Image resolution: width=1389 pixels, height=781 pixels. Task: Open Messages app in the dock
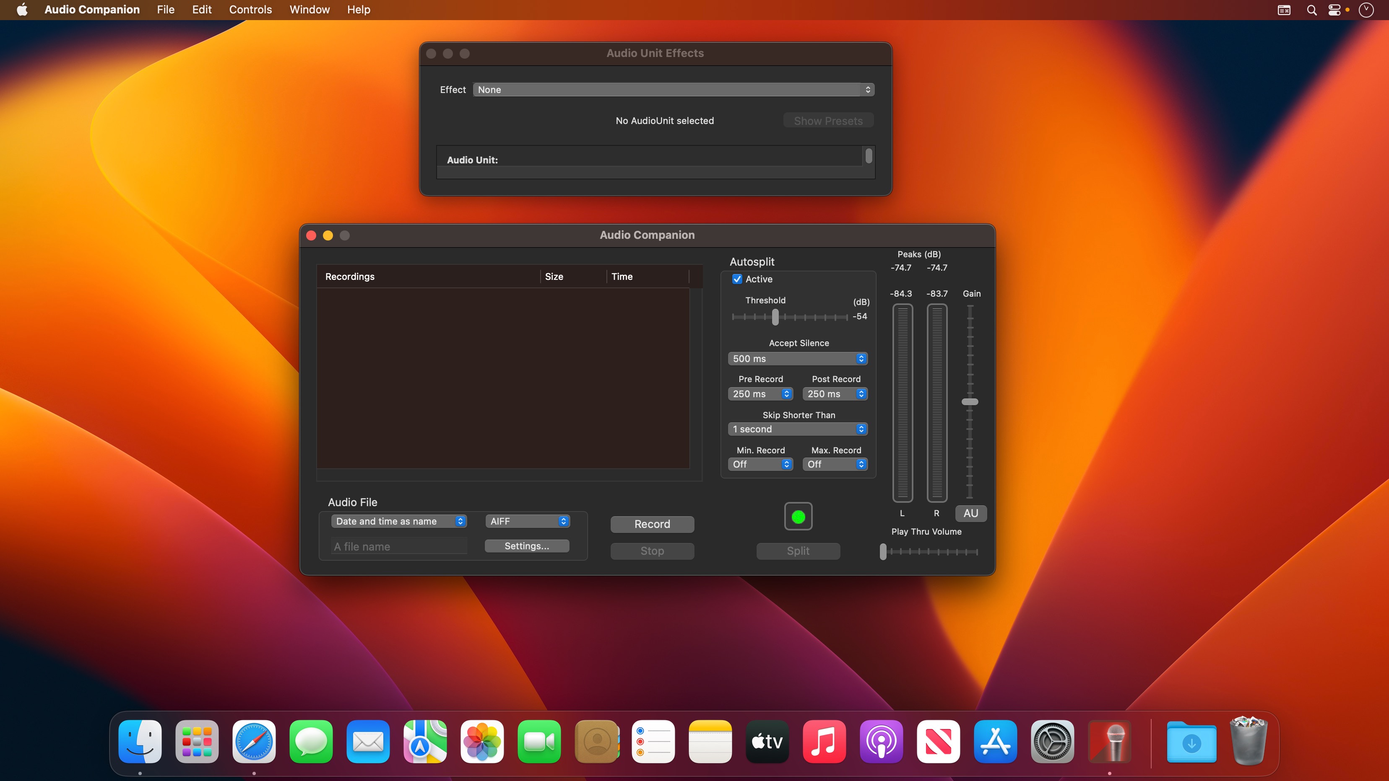tap(311, 742)
